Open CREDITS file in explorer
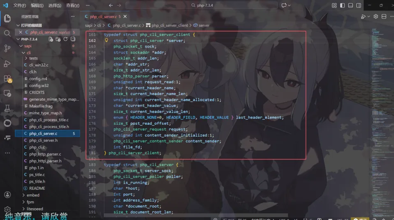Screen dimensions: 394x220 tap(37, 92)
